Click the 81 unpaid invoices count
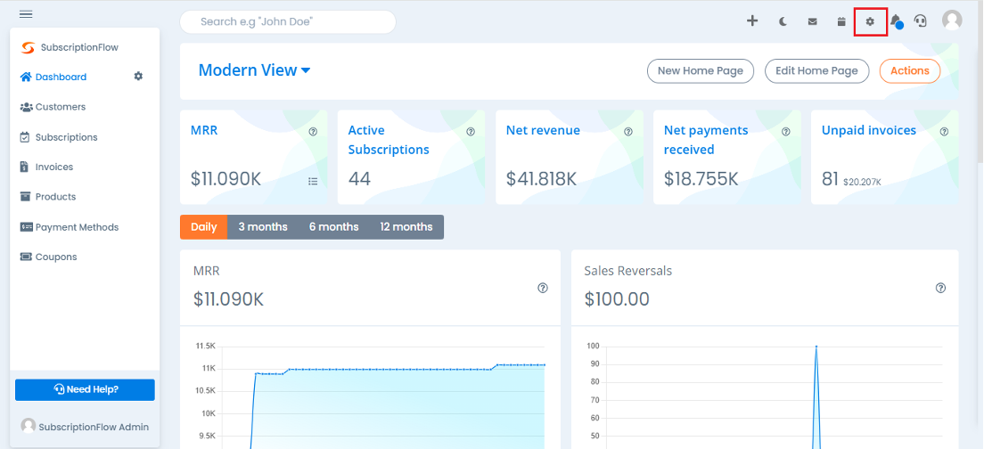This screenshot has width=984, height=449. [831, 179]
